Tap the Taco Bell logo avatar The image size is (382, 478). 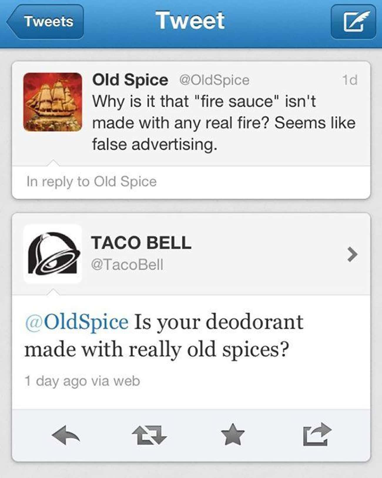point(53,254)
